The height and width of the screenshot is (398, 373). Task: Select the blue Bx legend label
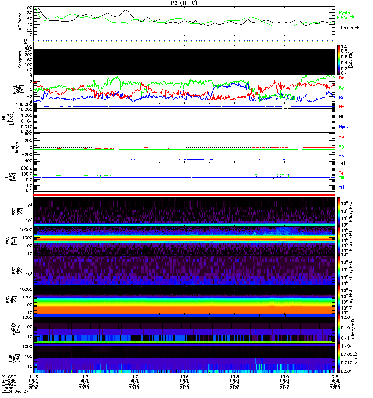(341, 98)
